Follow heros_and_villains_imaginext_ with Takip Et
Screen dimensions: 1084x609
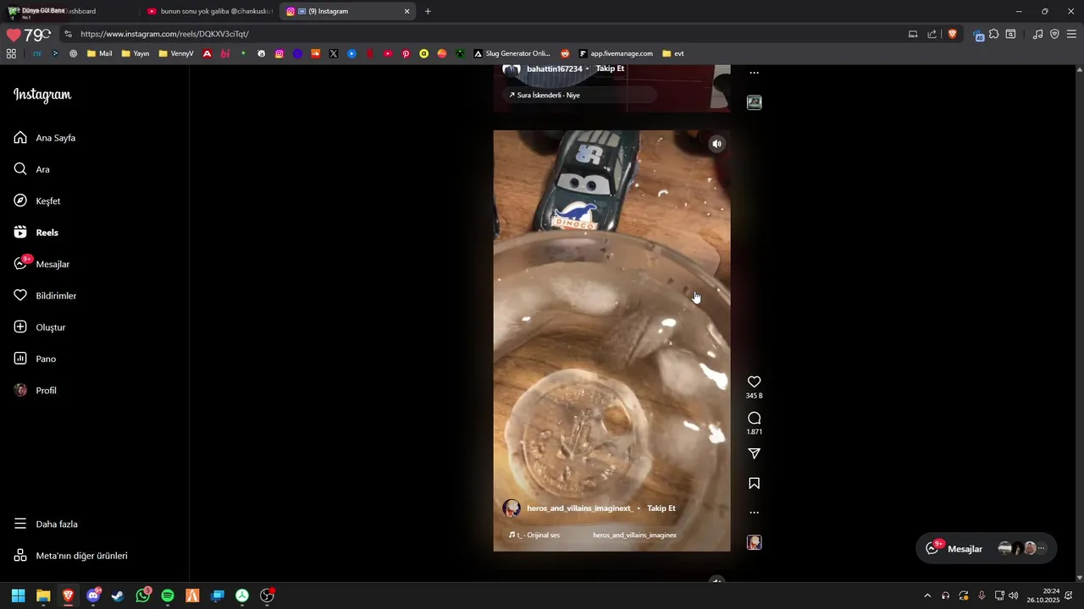pos(661,508)
